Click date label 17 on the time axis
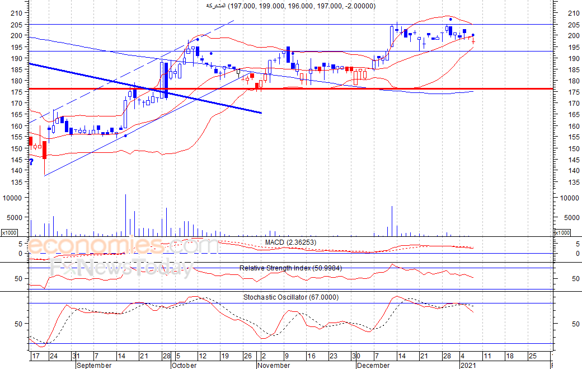 point(36,356)
